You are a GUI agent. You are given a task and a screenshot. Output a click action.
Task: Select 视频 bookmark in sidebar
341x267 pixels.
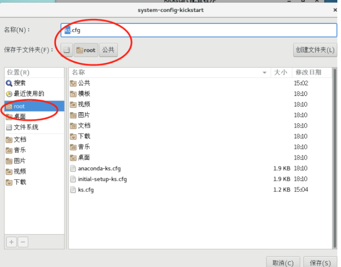point(34,172)
